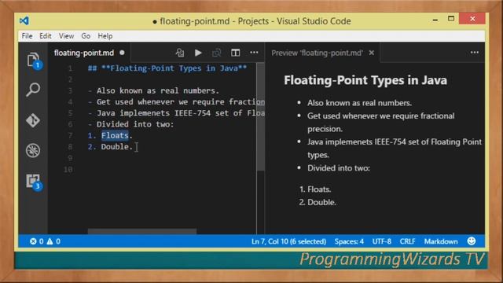Open more actions menu for floating-point.md editor

click(x=254, y=53)
